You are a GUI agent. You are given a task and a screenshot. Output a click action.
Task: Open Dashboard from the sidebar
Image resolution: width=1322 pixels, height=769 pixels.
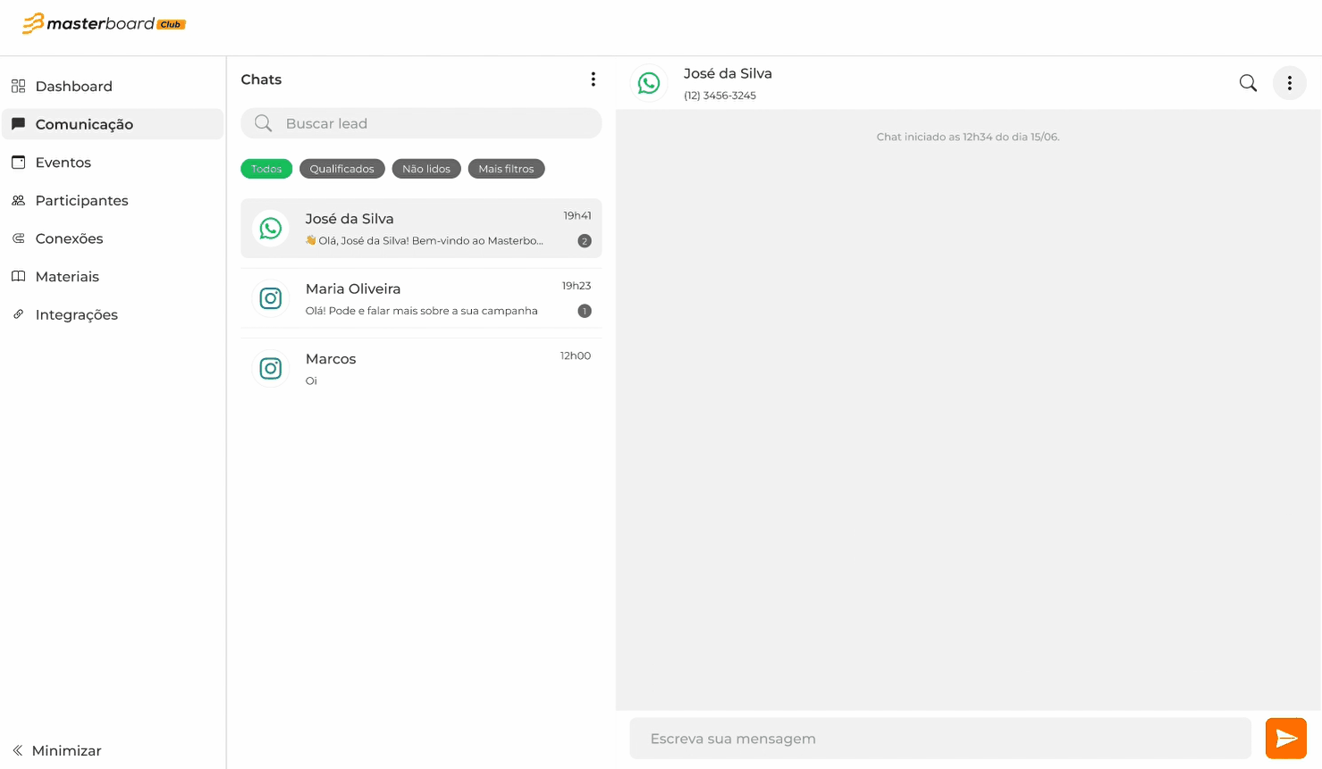(73, 87)
